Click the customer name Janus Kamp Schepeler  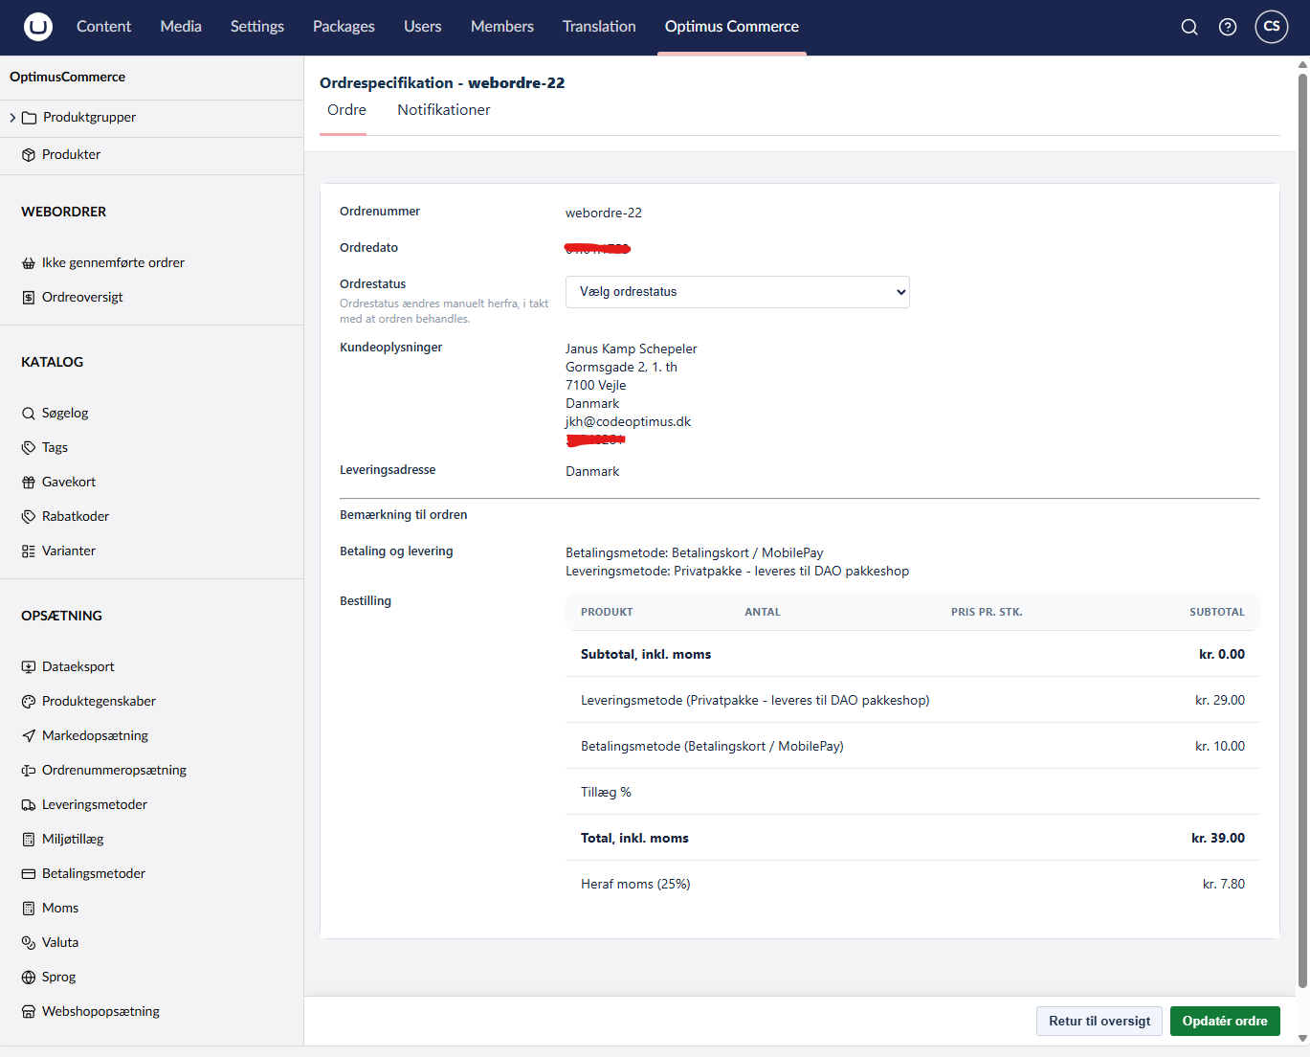click(632, 349)
